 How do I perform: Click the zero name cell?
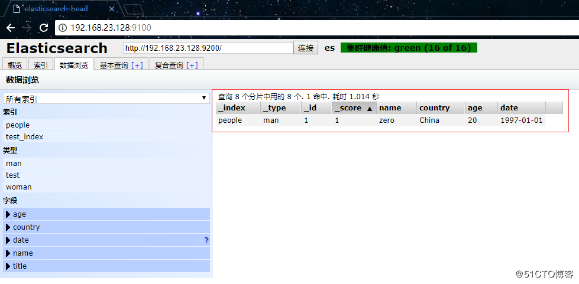(397, 120)
